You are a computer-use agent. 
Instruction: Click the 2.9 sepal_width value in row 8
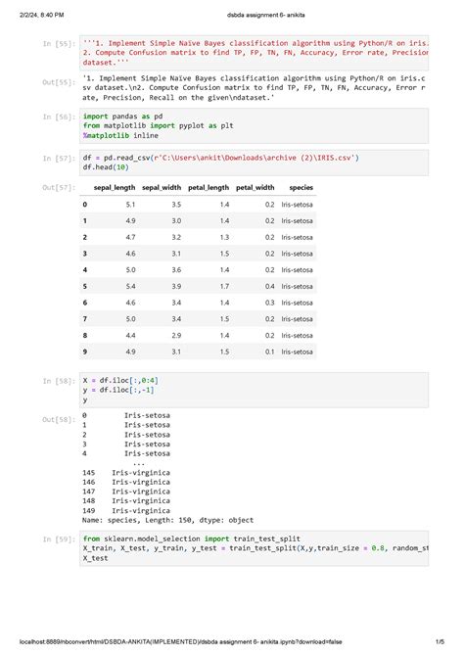[176, 336]
